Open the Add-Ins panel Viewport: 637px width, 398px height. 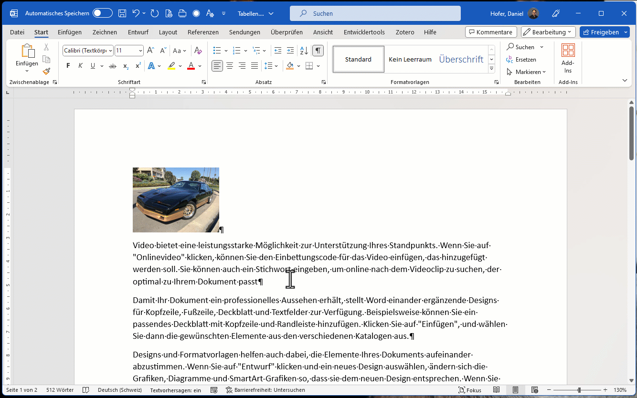point(568,59)
